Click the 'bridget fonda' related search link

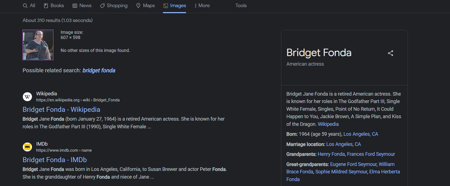point(99,70)
